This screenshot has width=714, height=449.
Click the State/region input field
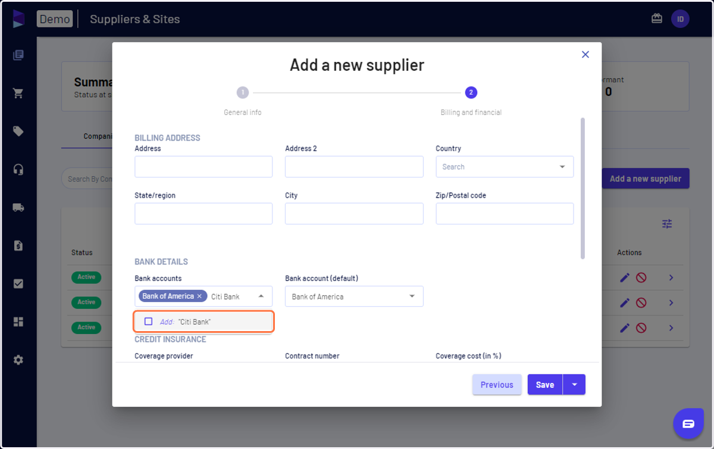click(203, 214)
